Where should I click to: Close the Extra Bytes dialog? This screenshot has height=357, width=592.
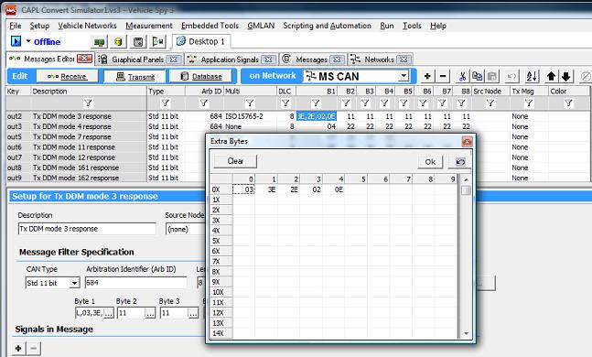(x=467, y=141)
